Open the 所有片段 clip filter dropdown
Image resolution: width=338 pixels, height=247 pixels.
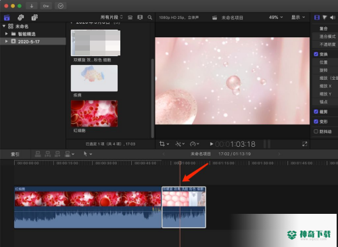click(x=112, y=18)
